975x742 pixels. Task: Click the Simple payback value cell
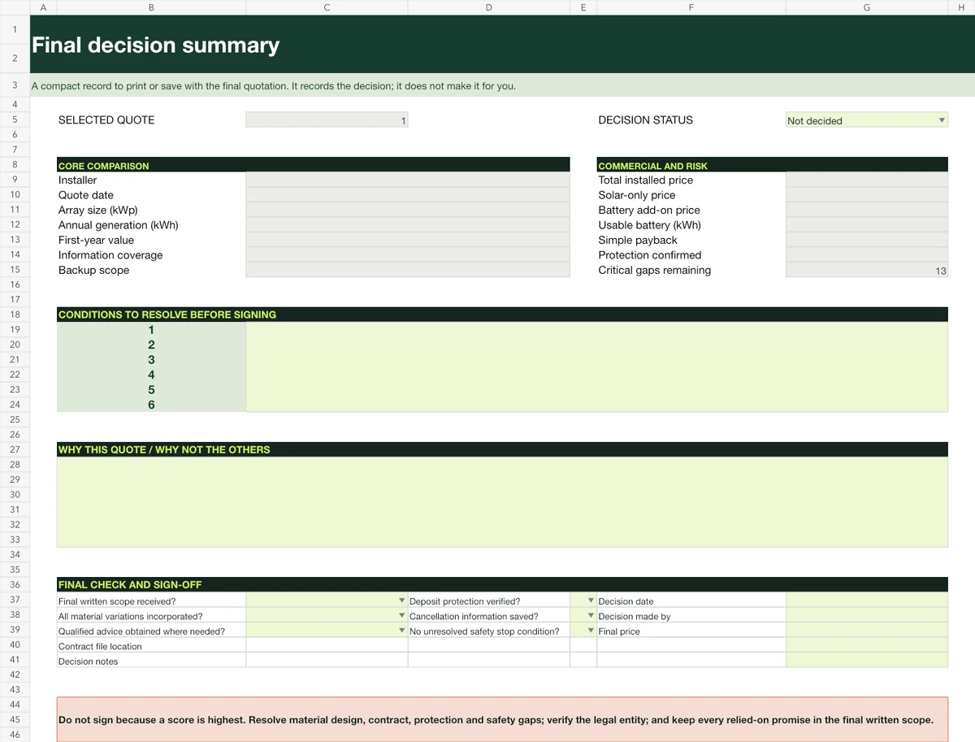867,240
